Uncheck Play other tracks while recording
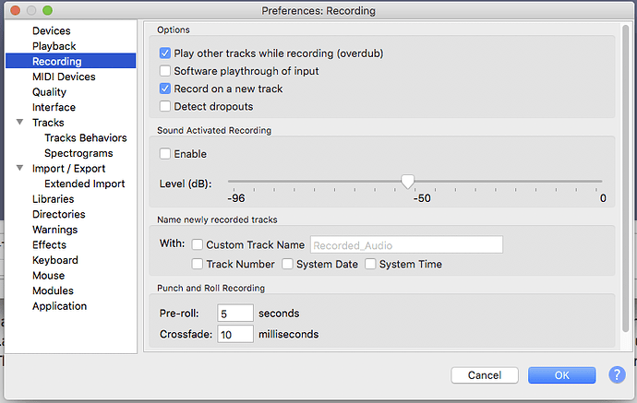This screenshot has width=637, height=403. (165, 53)
